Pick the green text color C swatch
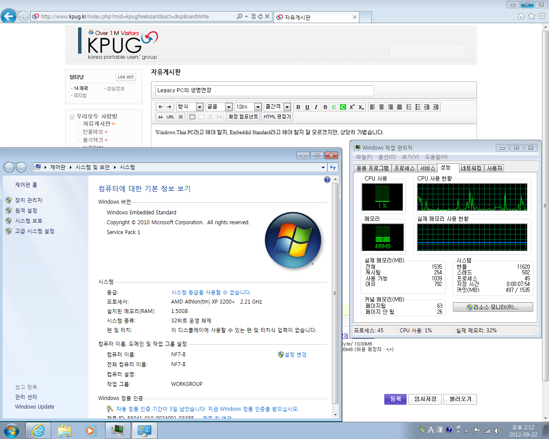Image resolution: width=549 pixels, height=439 pixels. [334, 107]
